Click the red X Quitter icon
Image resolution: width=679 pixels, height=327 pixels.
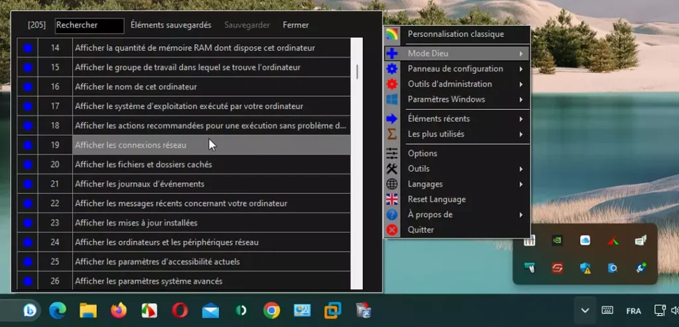tap(392, 230)
